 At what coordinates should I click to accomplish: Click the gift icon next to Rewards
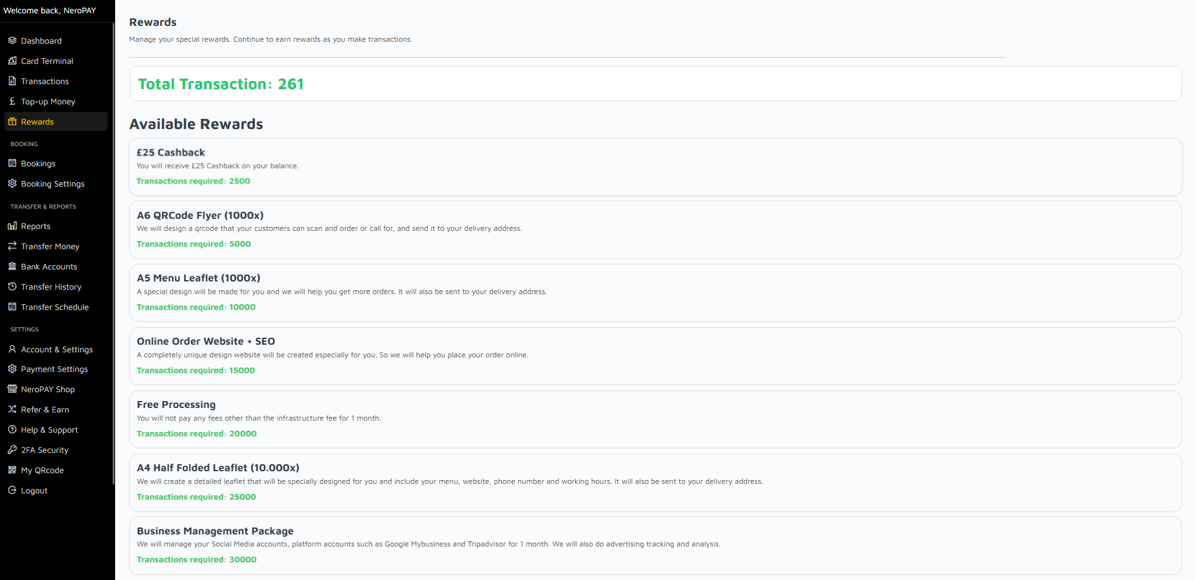point(12,121)
